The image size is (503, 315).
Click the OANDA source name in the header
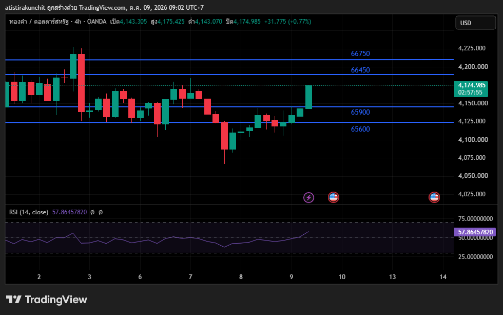pos(96,22)
